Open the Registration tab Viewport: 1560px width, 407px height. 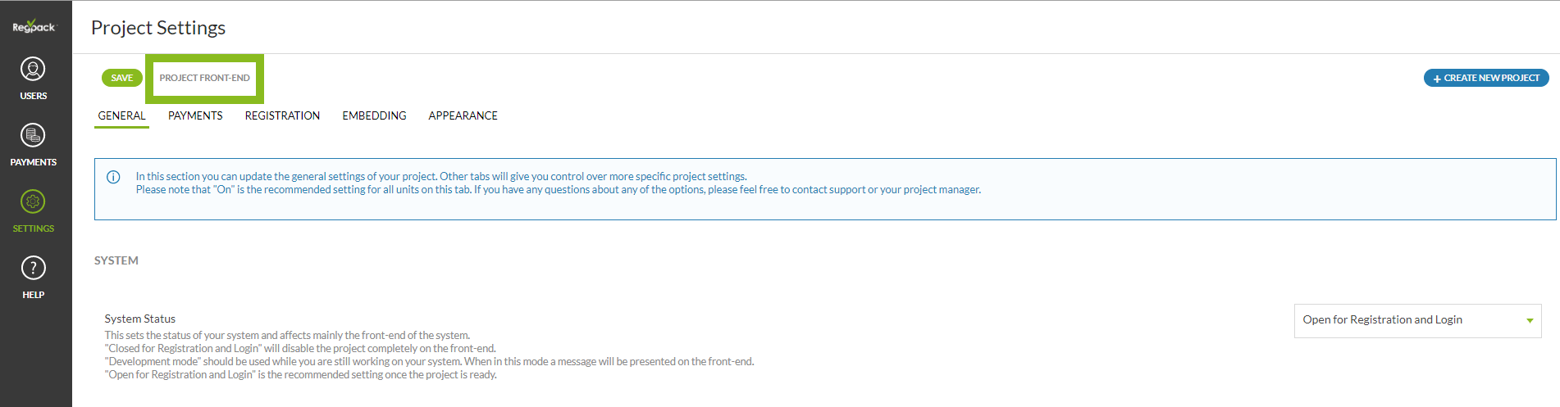282,115
